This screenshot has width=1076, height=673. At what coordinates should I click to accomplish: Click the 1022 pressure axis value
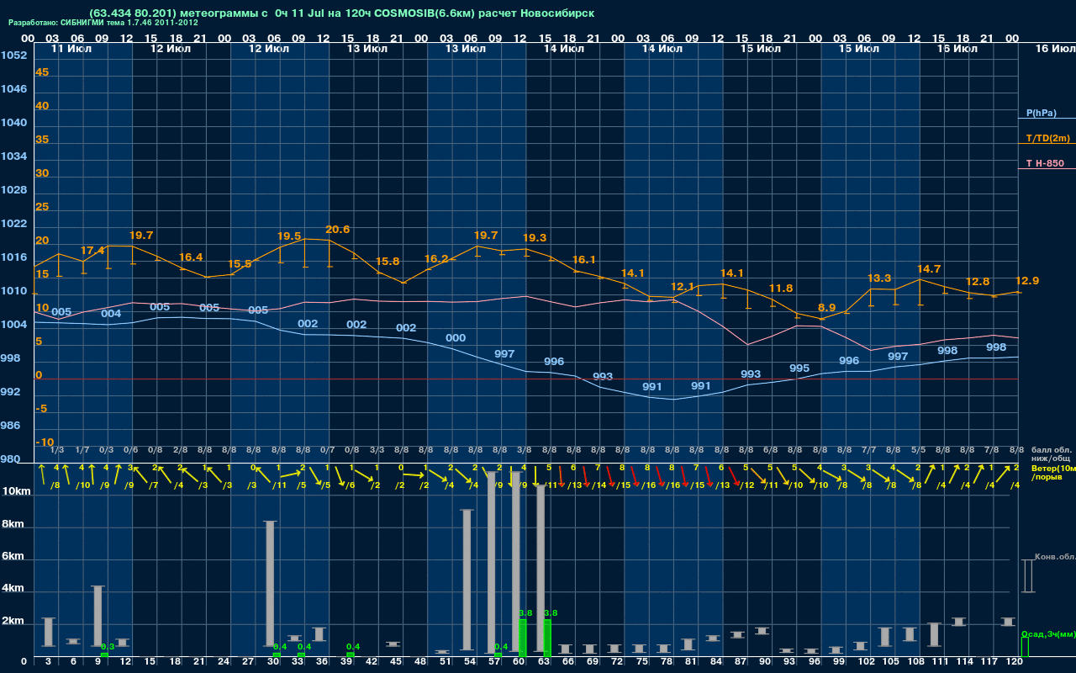pyautogui.click(x=13, y=224)
